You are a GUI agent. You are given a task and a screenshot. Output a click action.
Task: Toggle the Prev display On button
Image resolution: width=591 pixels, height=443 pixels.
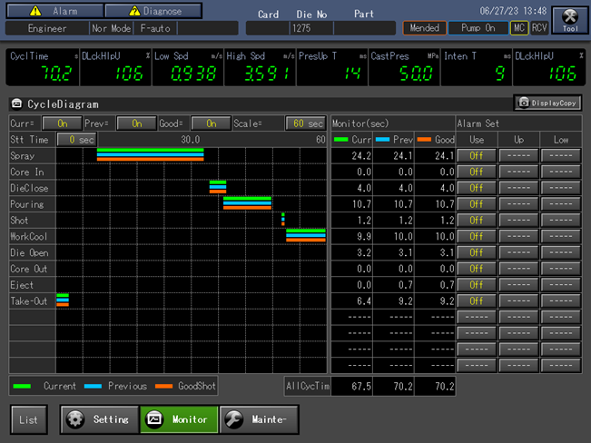[x=136, y=123]
